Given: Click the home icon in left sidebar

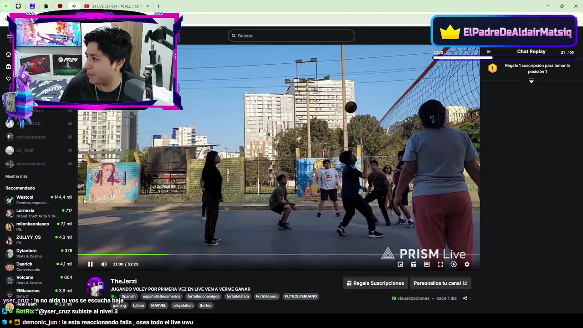Looking at the screenshot, I should point(8,54).
